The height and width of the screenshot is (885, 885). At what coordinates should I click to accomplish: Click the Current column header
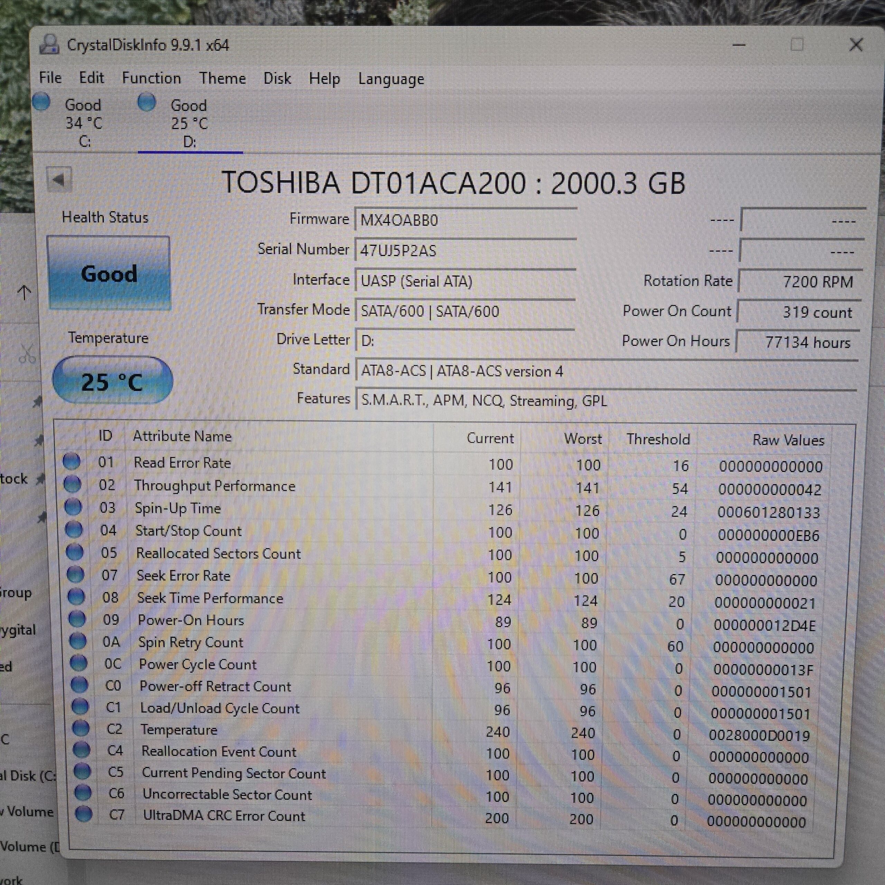pos(490,438)
